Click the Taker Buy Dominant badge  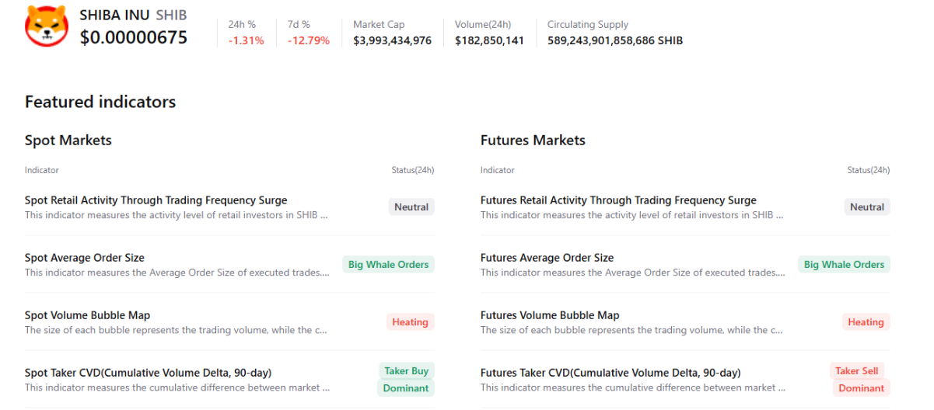click(x=406, y=380)
